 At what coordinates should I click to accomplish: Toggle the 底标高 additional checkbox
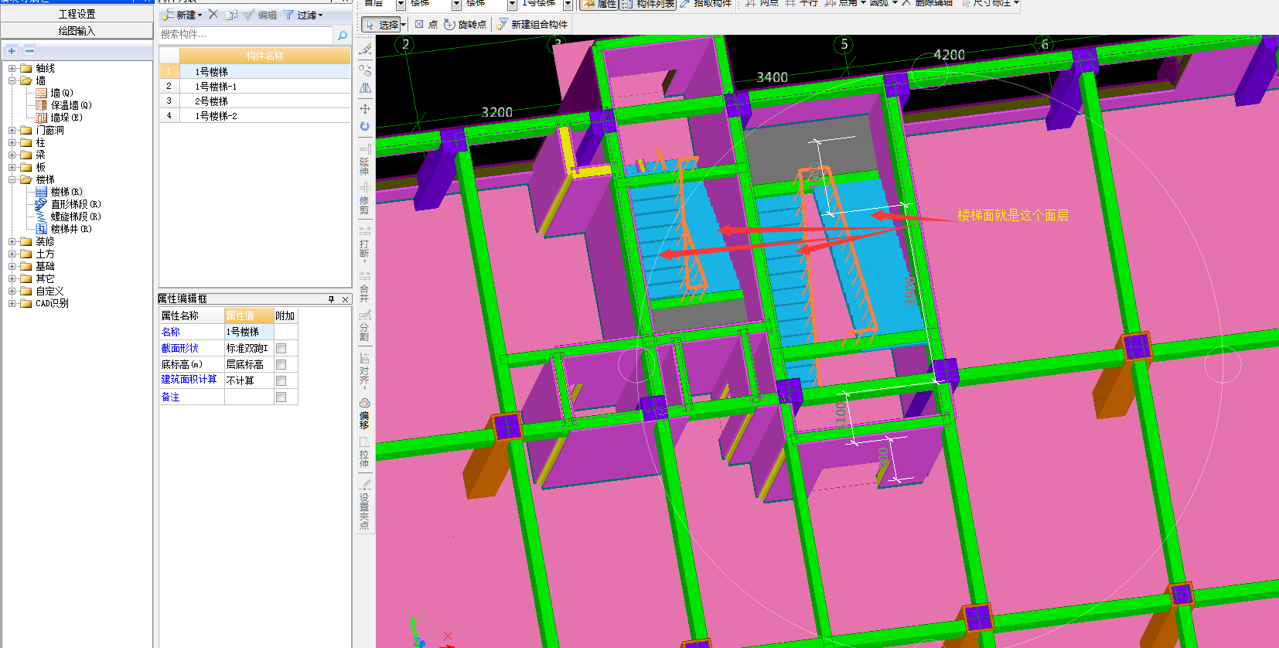281,365
